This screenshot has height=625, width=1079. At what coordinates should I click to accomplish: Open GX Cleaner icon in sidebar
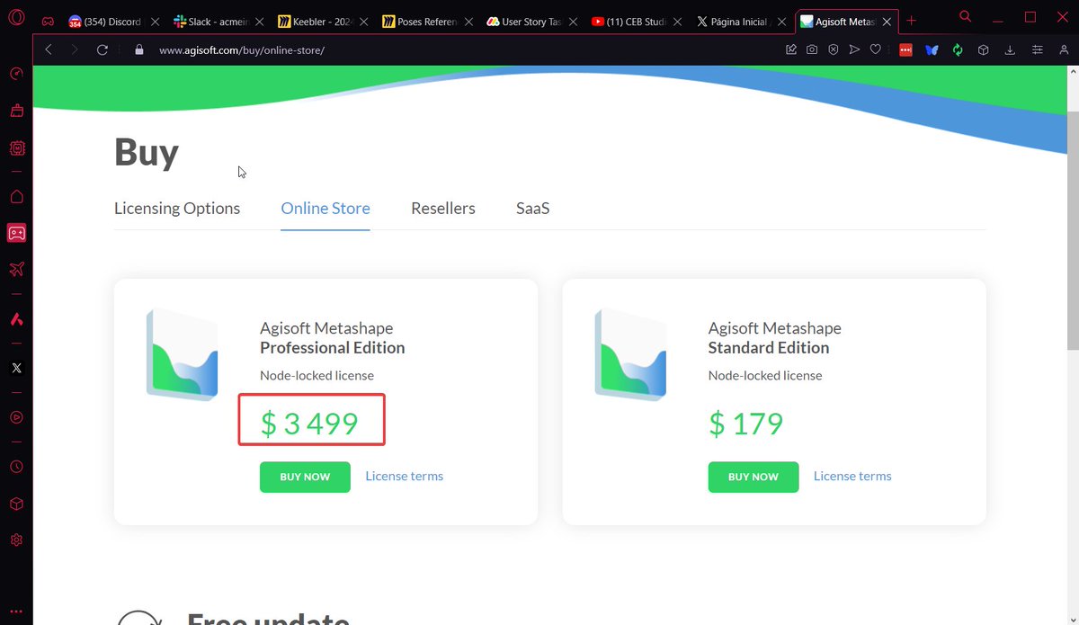(16, 111)
